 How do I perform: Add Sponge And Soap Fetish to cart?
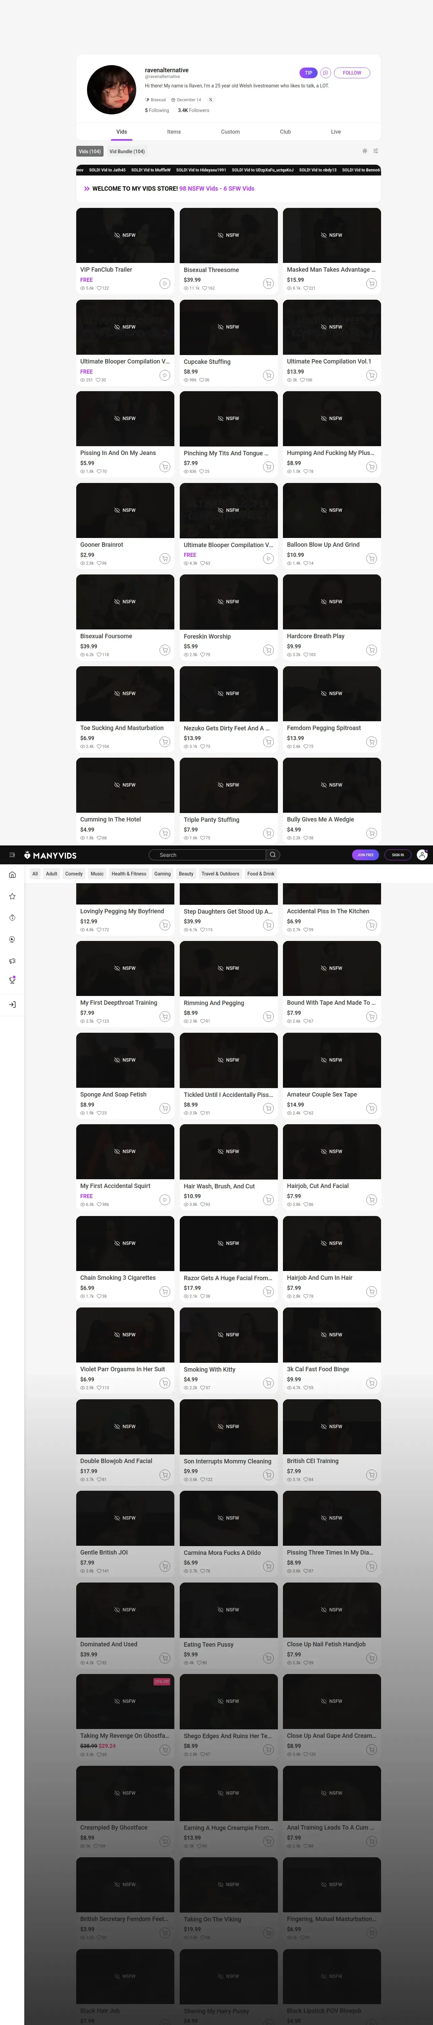click(164, 1108)
